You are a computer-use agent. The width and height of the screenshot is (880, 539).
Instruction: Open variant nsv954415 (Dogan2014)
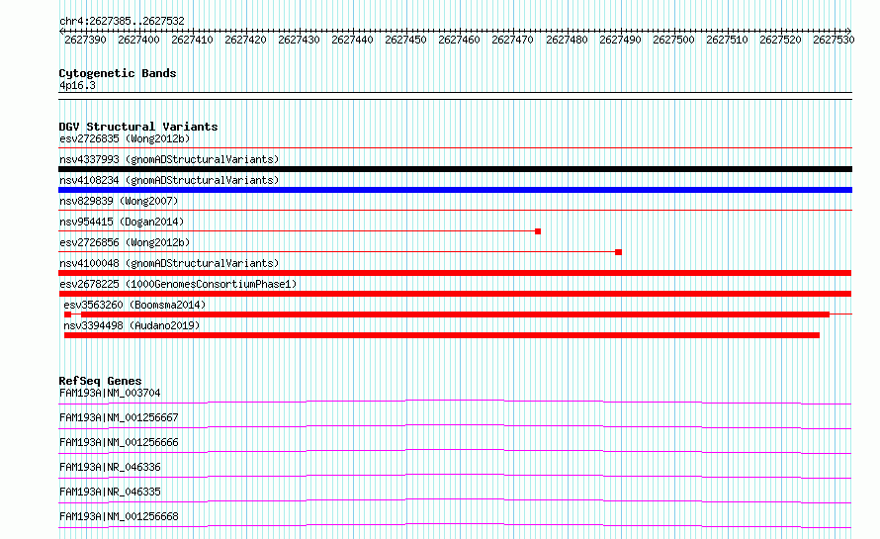[x=122, y=222]
